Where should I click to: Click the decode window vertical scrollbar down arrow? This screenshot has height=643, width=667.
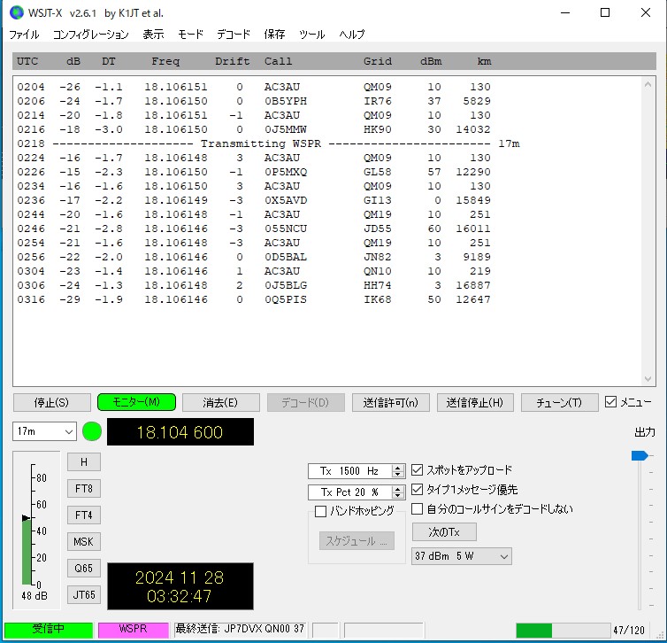coord(648,379)
